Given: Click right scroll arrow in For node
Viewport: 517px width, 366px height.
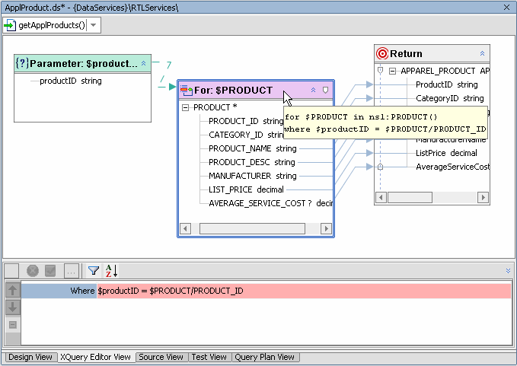Looking at the screenshot, I should pos(326,228).
